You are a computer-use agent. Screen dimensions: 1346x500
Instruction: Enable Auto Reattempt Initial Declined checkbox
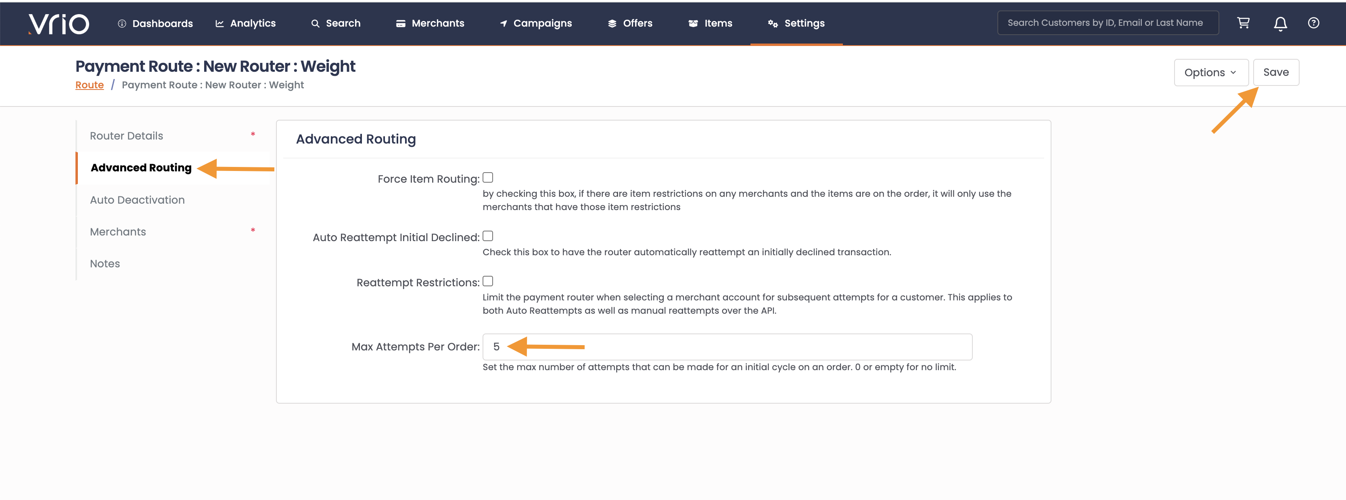[x=487, y=236]
